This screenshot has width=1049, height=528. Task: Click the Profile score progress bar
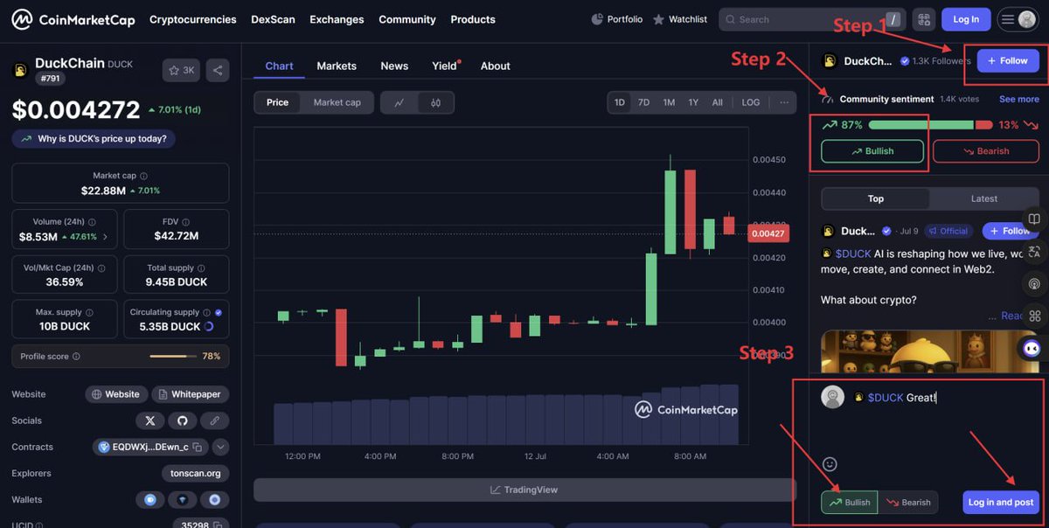tap(173, 357)
